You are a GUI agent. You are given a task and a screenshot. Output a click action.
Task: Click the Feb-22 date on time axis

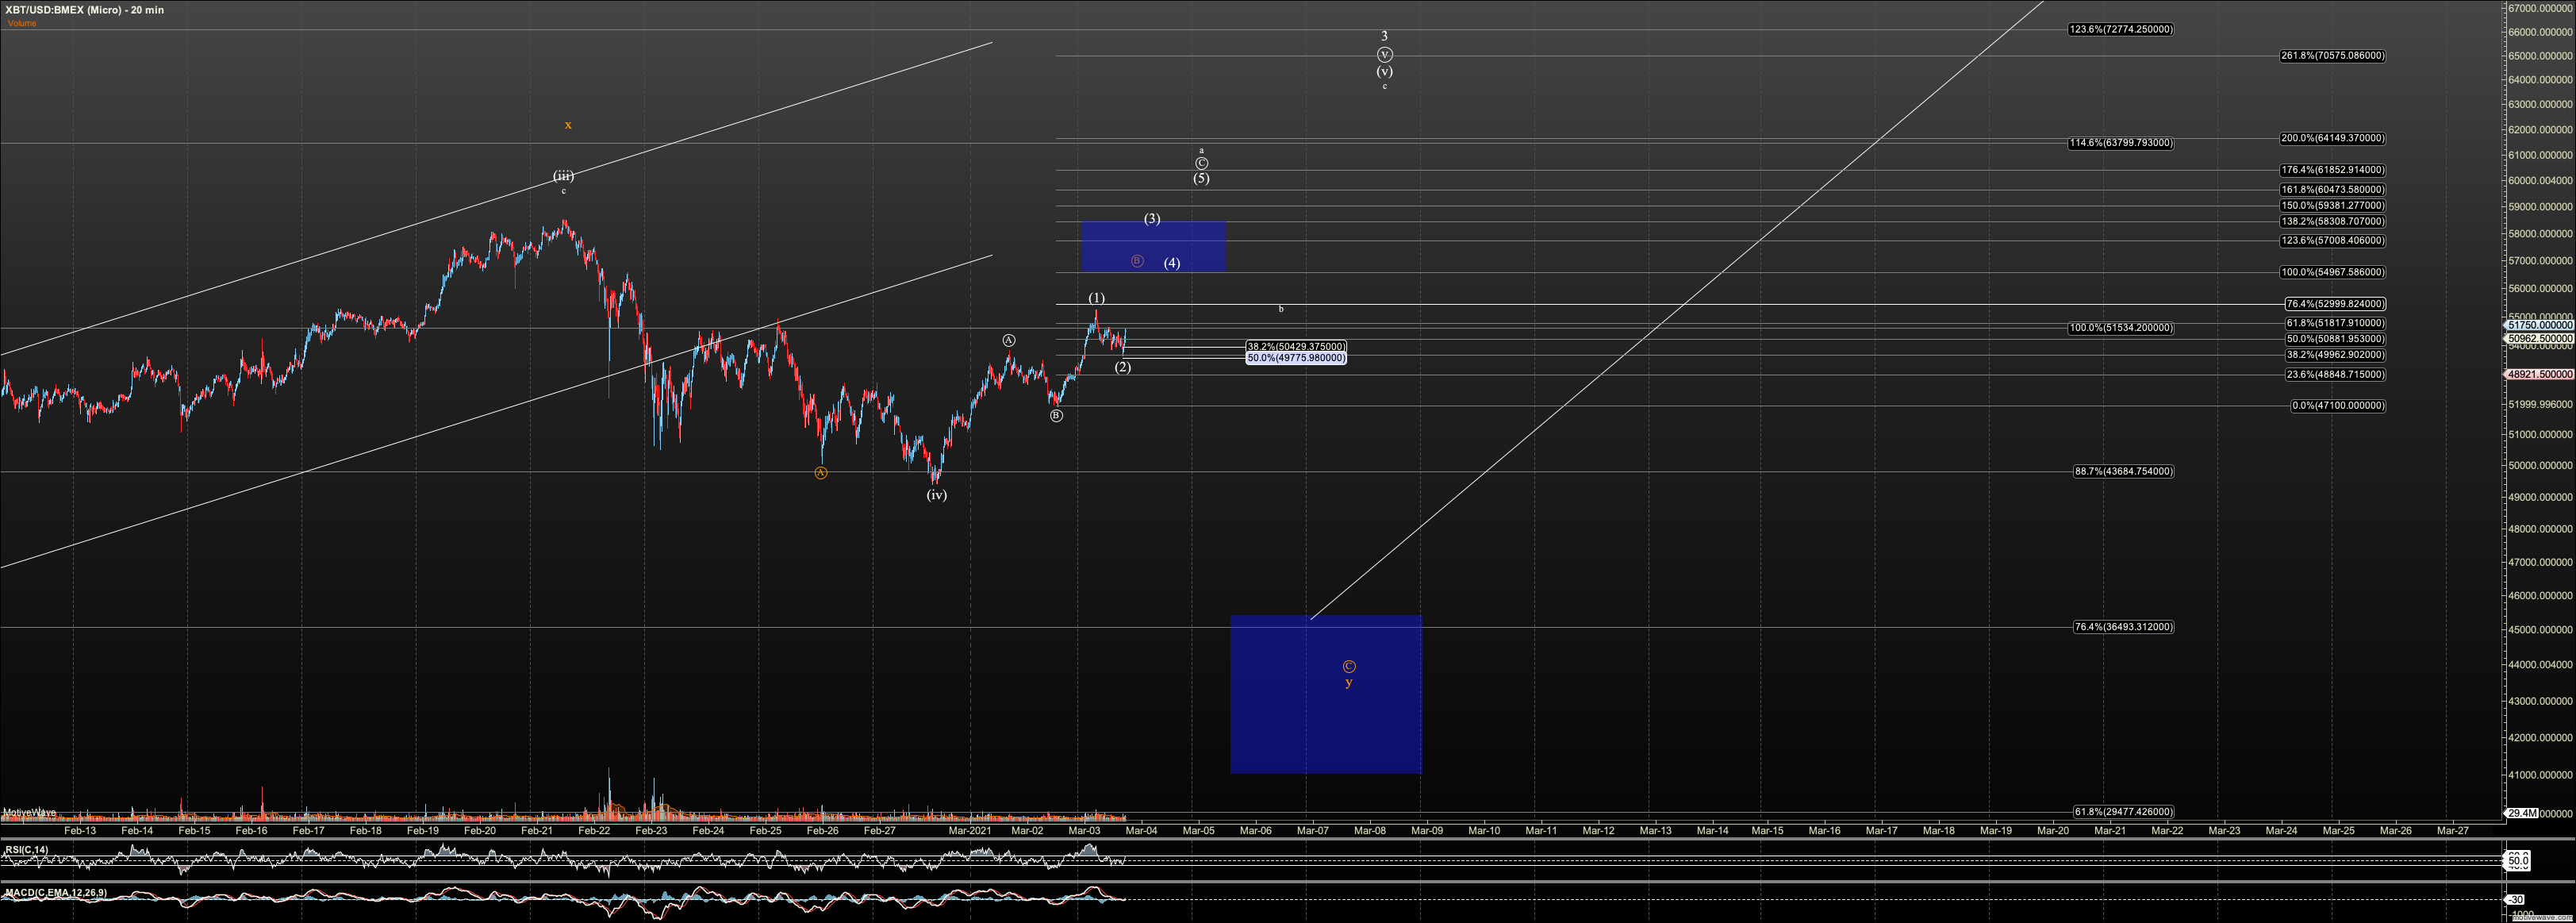(x=594, y=830)
